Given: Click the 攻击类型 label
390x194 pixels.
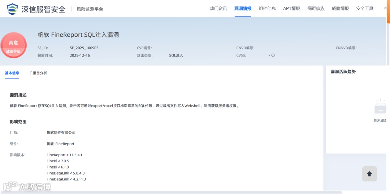Looking at the screenshot, I should [x=145, y=55].
